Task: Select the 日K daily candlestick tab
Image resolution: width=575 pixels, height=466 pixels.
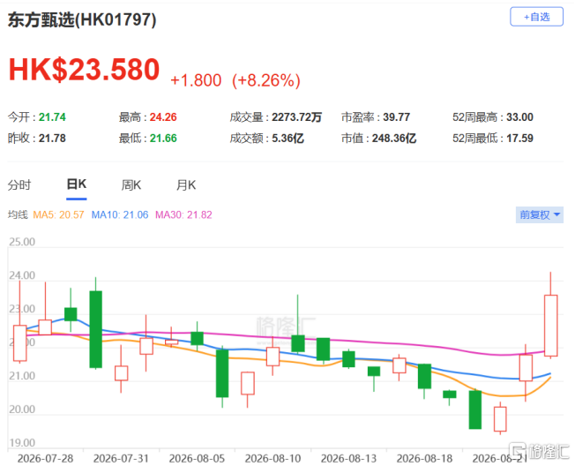Action: tap(76, 184)
